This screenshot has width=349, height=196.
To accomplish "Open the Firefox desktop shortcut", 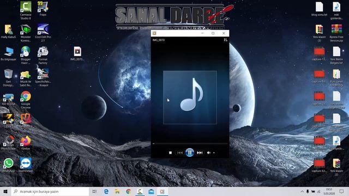I will coord(26,143).
